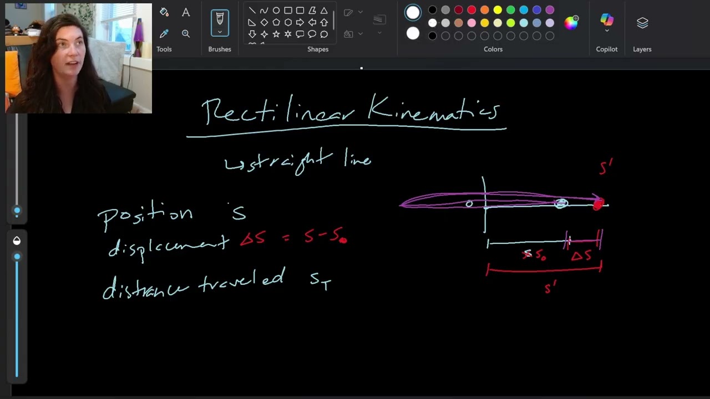710x399 pixels.
Task: Choose the Rectangle shape
Action: coord(288,11)
